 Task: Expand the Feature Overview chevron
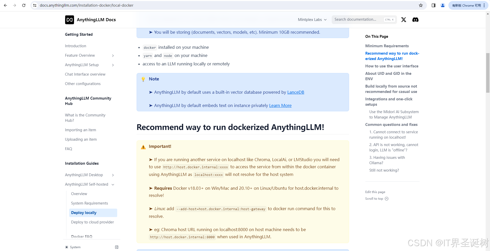(113, 56)
